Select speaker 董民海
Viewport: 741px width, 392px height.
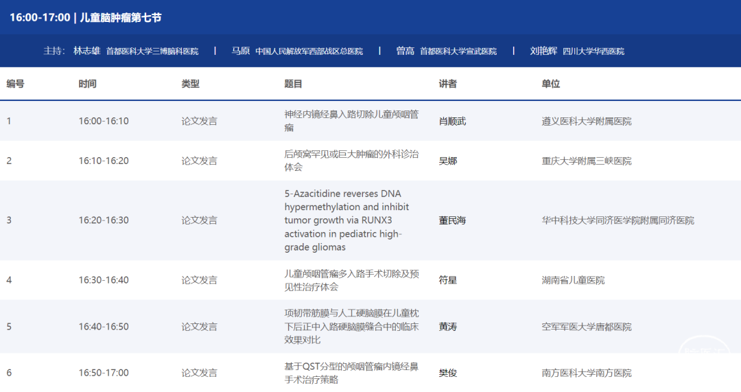452,220
